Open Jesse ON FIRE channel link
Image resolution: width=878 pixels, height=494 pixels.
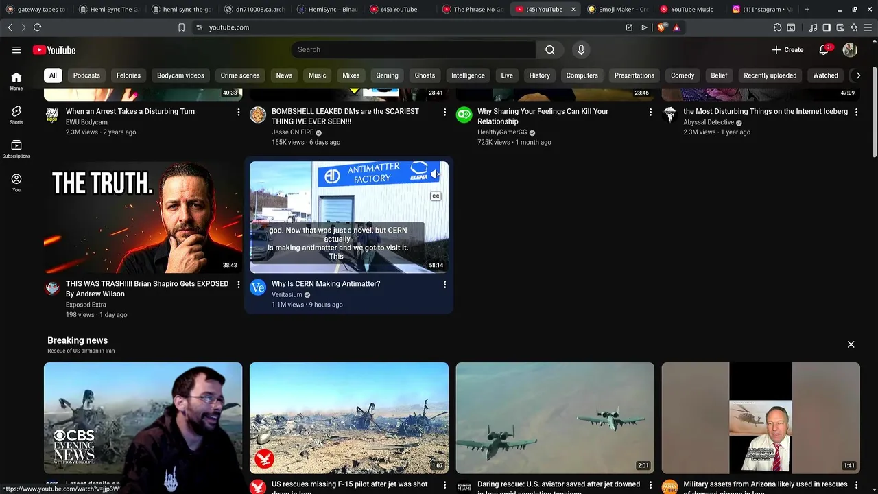tap(292, 132)
